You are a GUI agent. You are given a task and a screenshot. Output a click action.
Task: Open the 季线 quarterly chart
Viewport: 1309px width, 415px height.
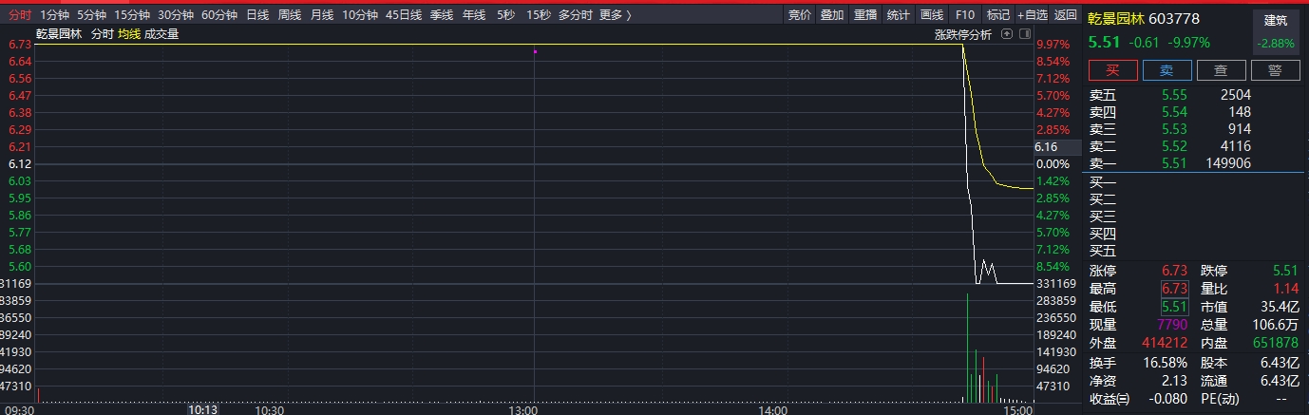pos(442,15)
